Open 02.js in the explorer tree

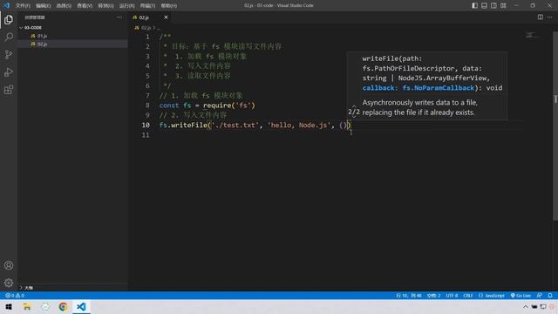(42, 44)
